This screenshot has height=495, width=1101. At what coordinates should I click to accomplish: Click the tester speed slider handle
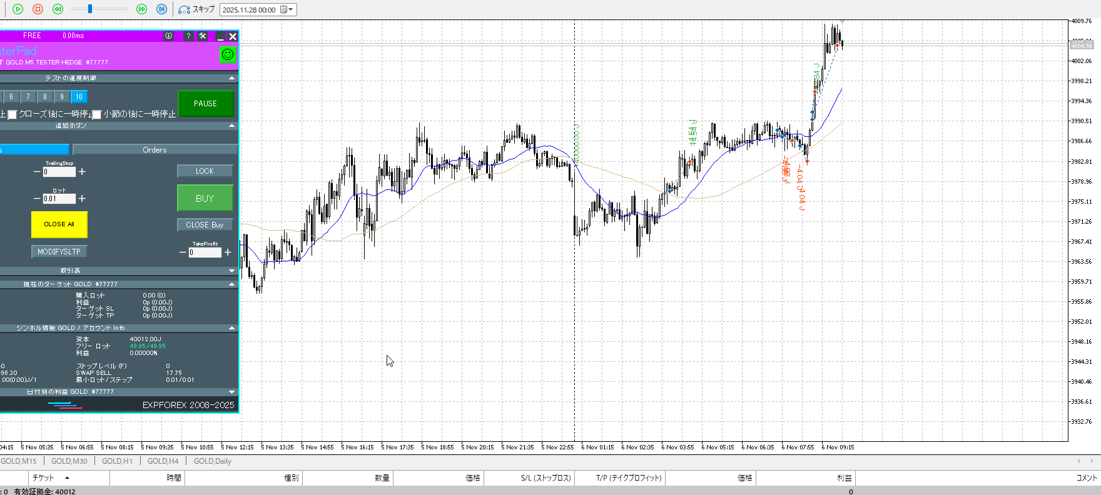(x=90, y=9)
